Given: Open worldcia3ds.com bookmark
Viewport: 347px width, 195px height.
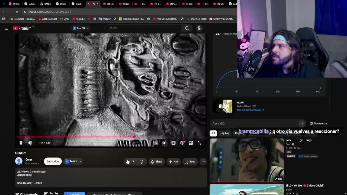Looking at the screenshot, I should 131,19.
